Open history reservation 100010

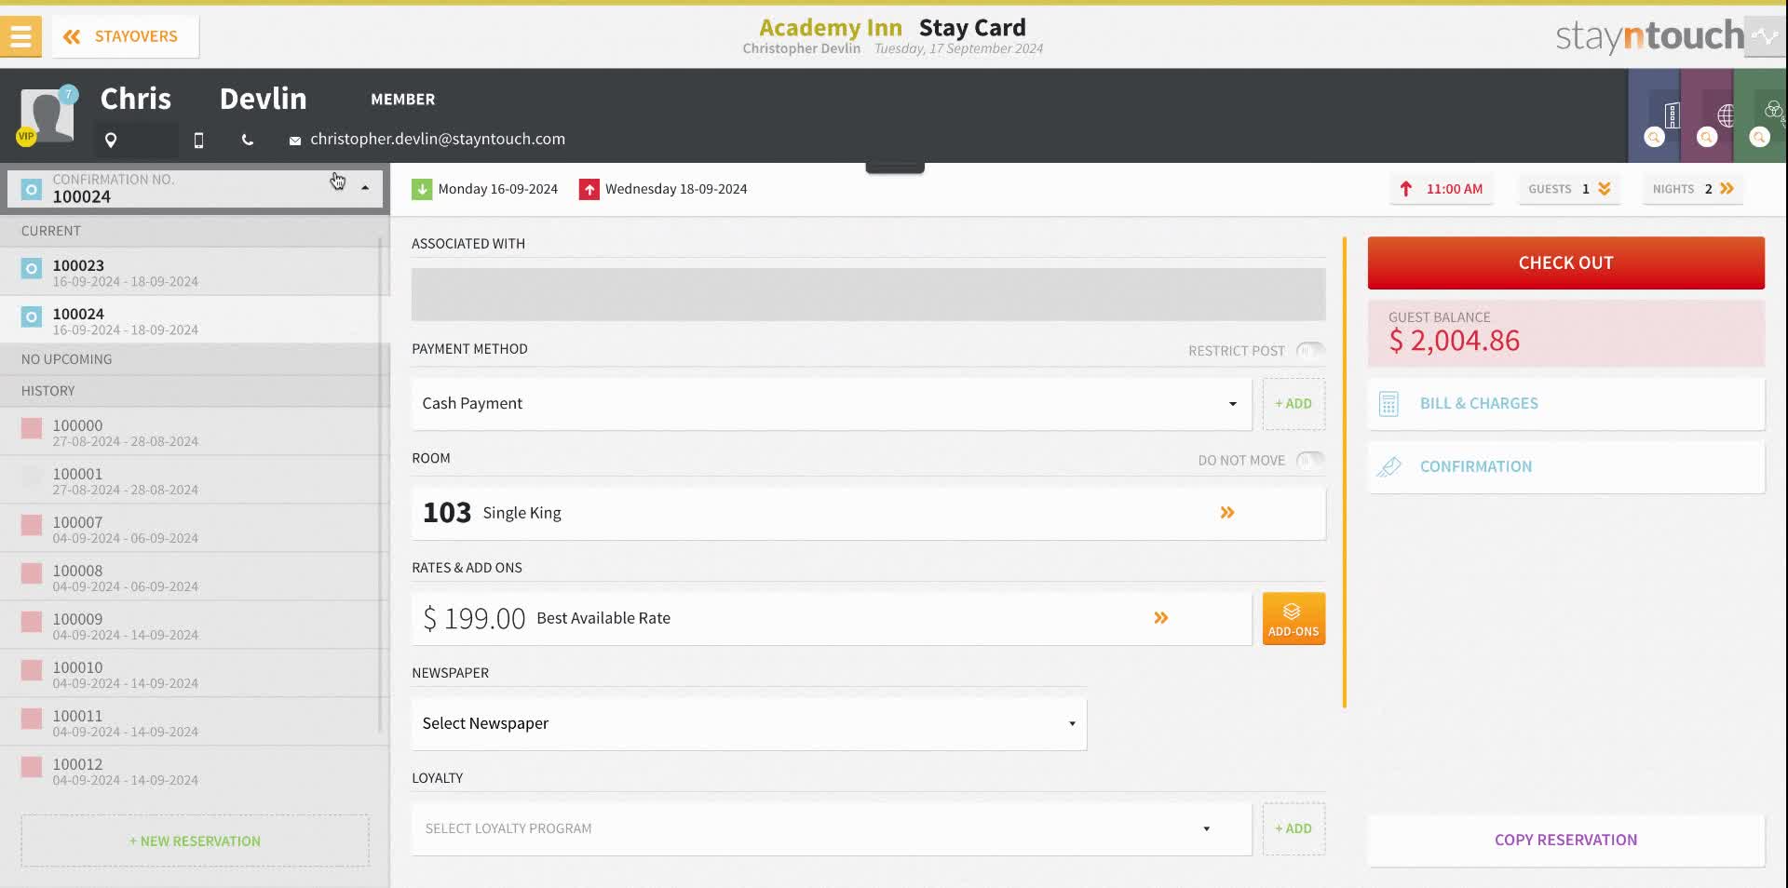(190, 674)
